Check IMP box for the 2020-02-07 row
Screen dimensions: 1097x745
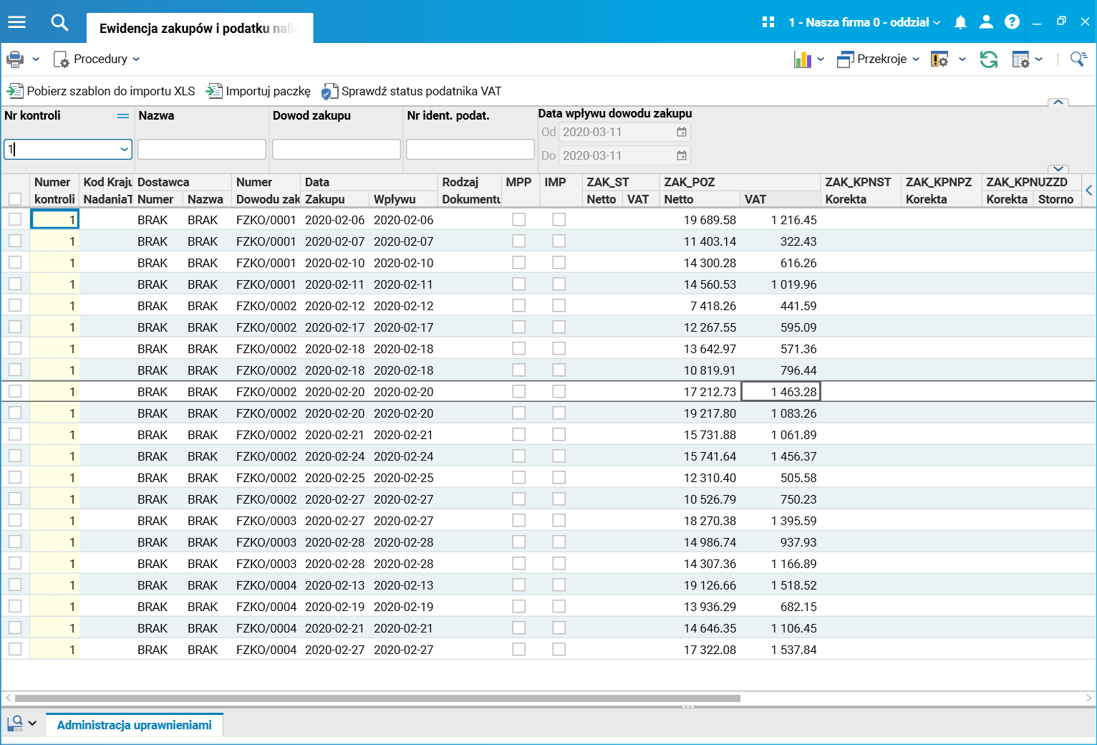(559, 241)
